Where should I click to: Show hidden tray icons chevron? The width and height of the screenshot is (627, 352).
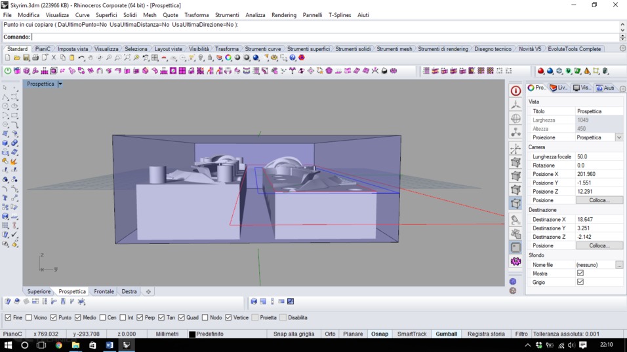[x=528, y=345]
